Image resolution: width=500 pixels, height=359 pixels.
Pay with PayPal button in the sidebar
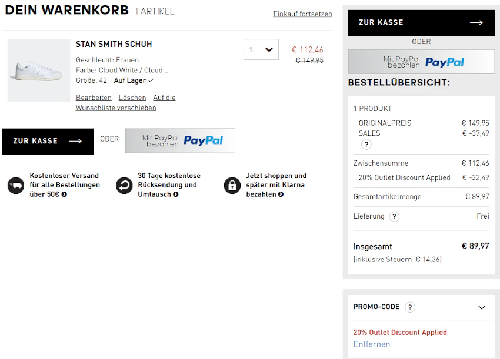click(421, 62)
